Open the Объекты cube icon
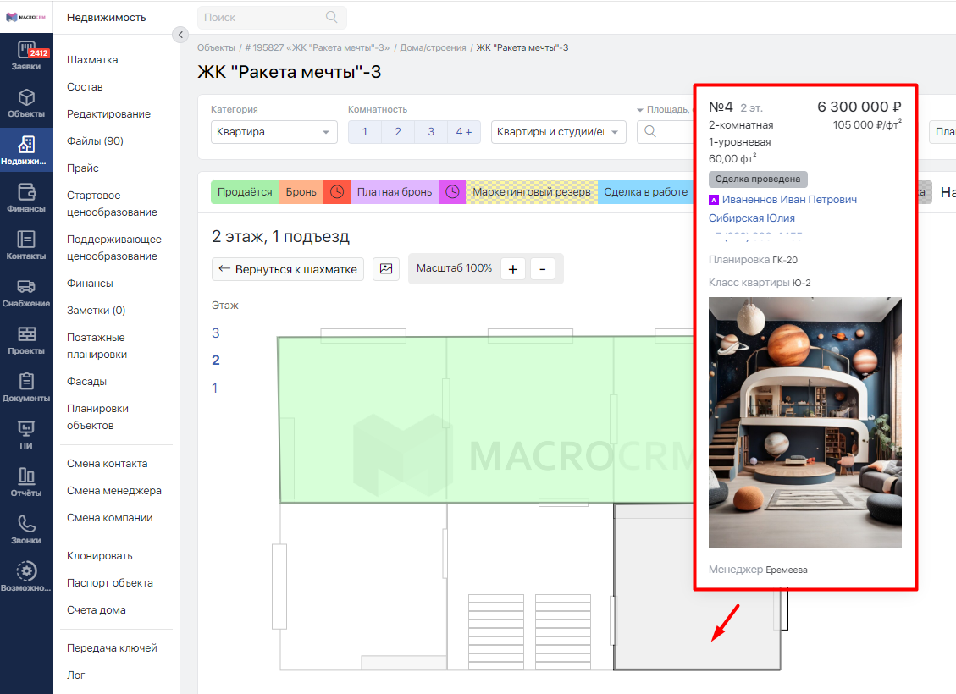956x694 pixels. coord(26,102)
